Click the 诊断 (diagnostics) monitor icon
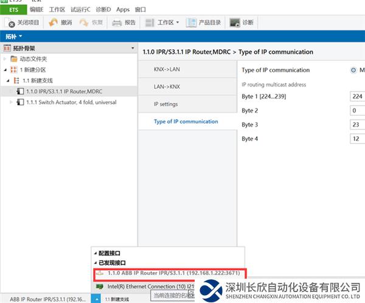This screenshot has height=303, width=365. 235,23
